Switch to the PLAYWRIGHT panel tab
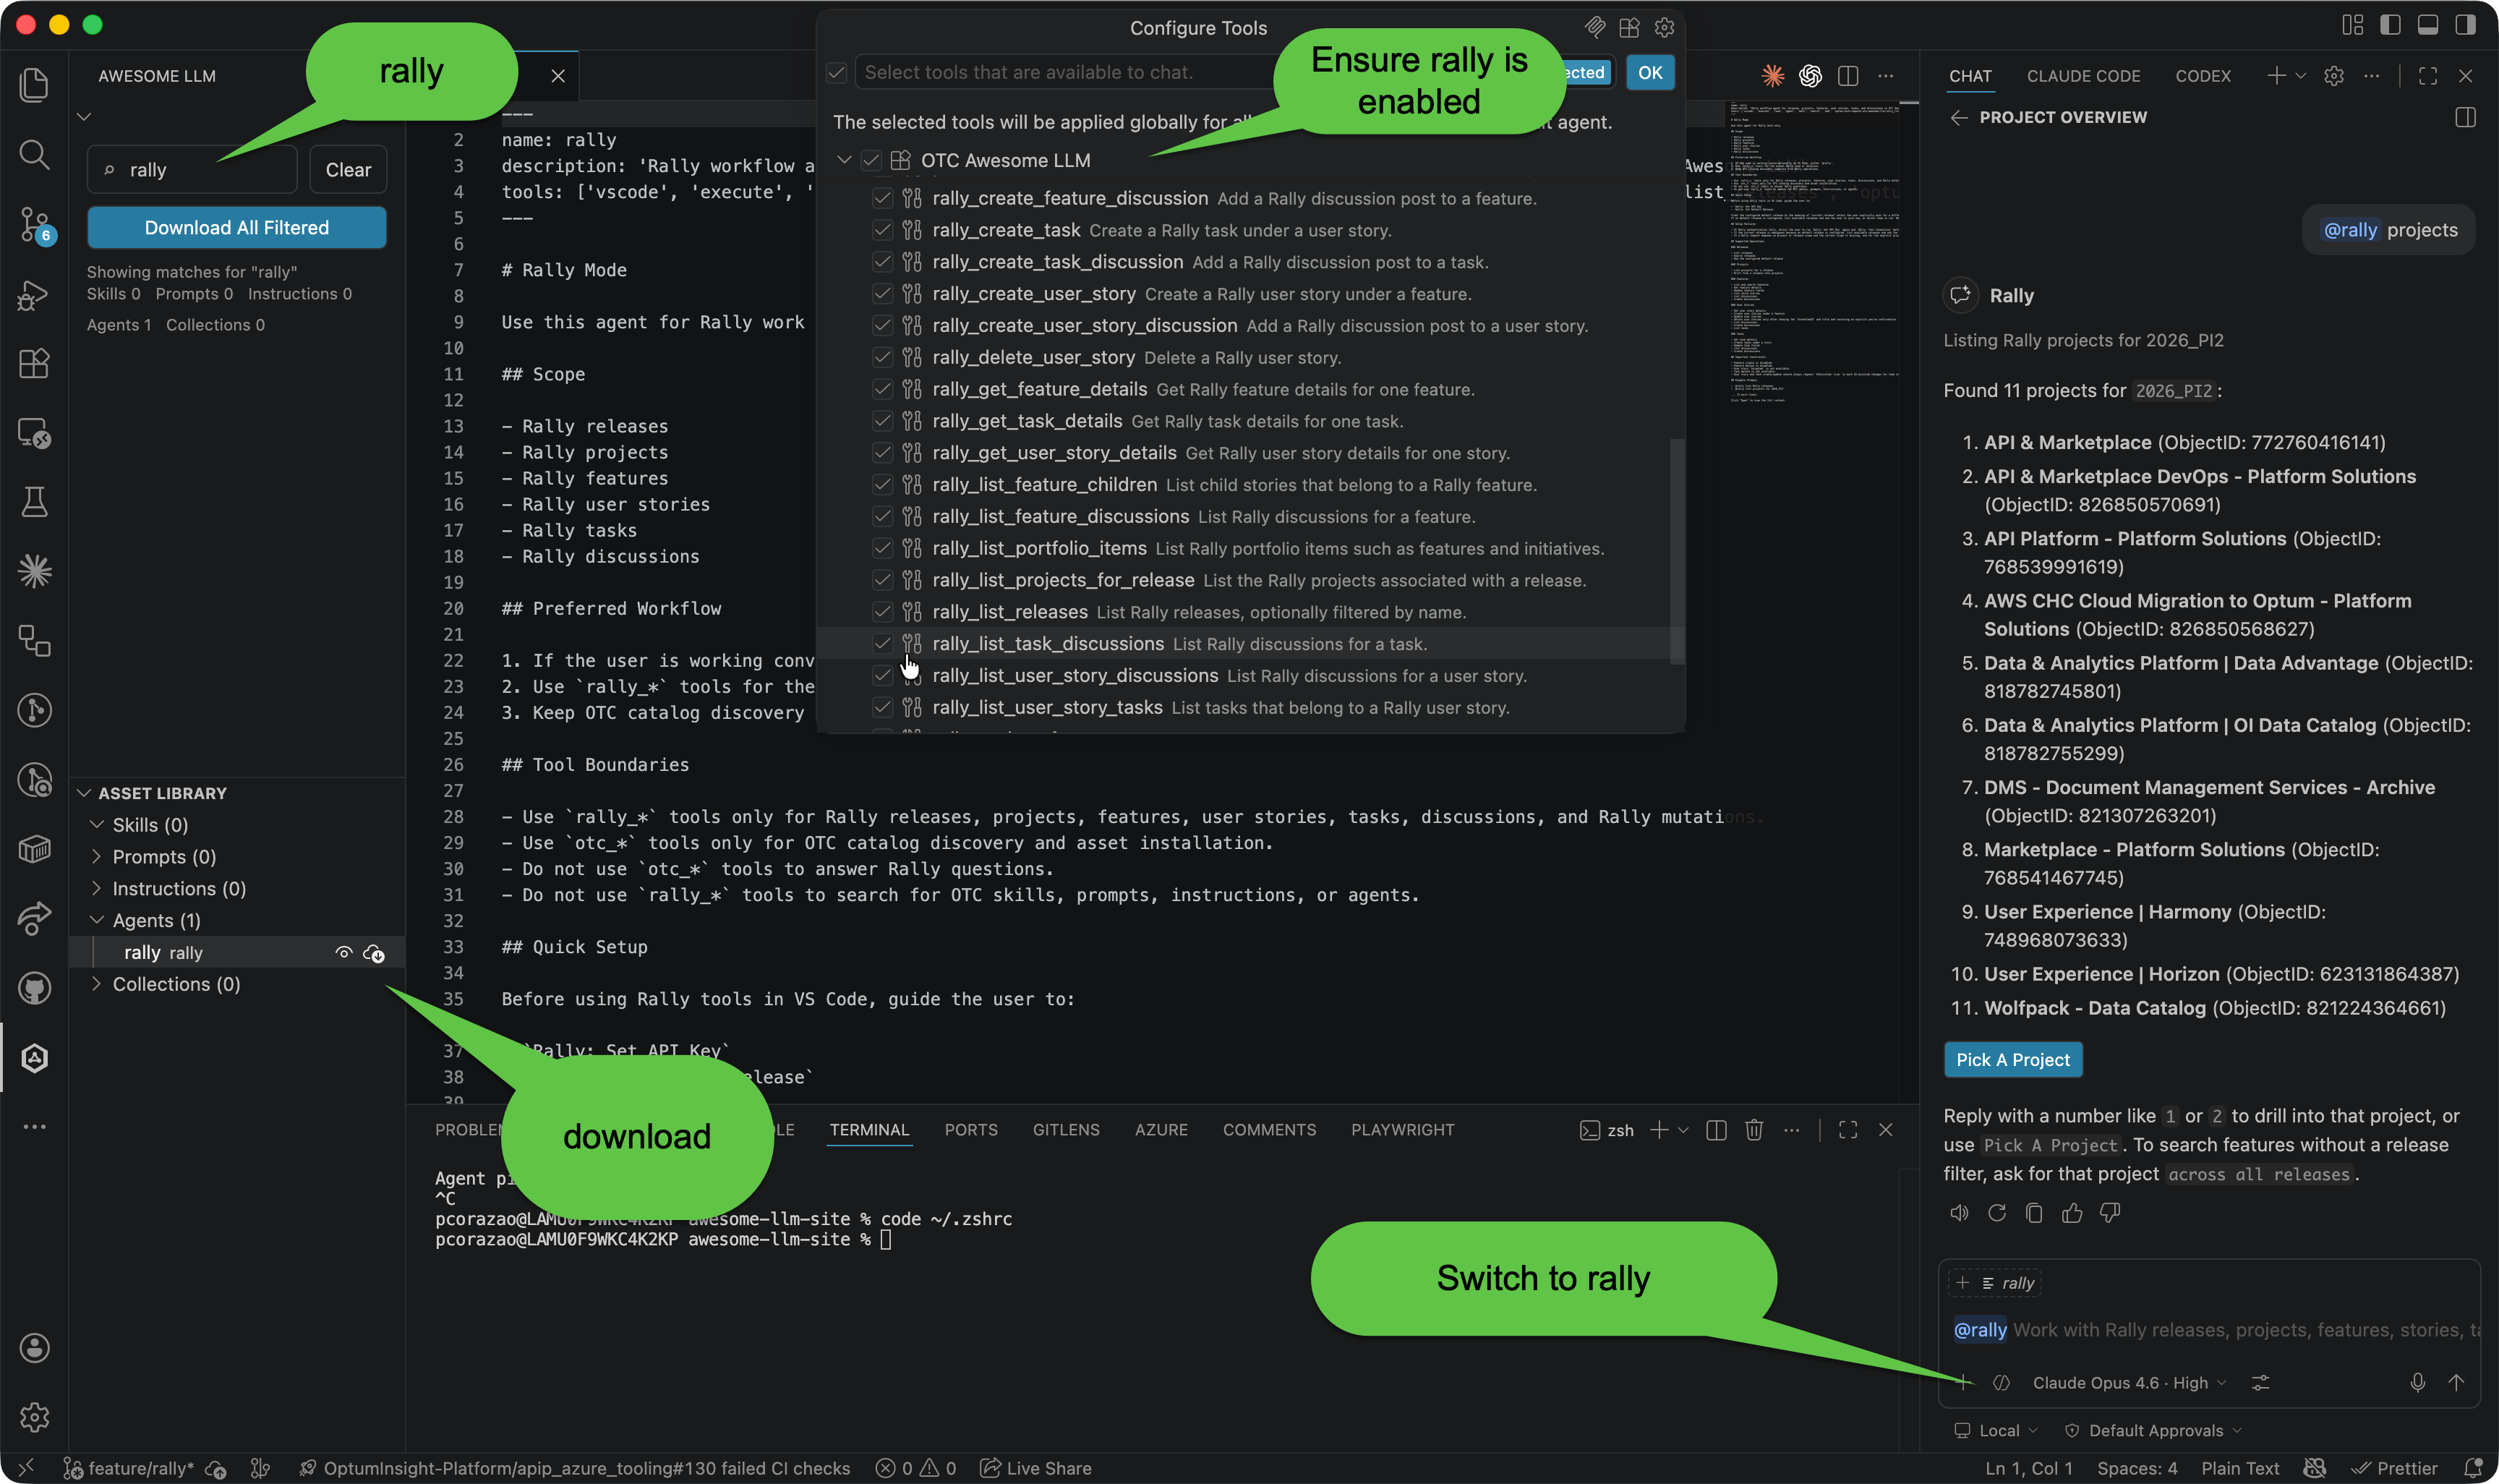The height and width of the screenshot is (1484, 2499). [1403, 1130]
